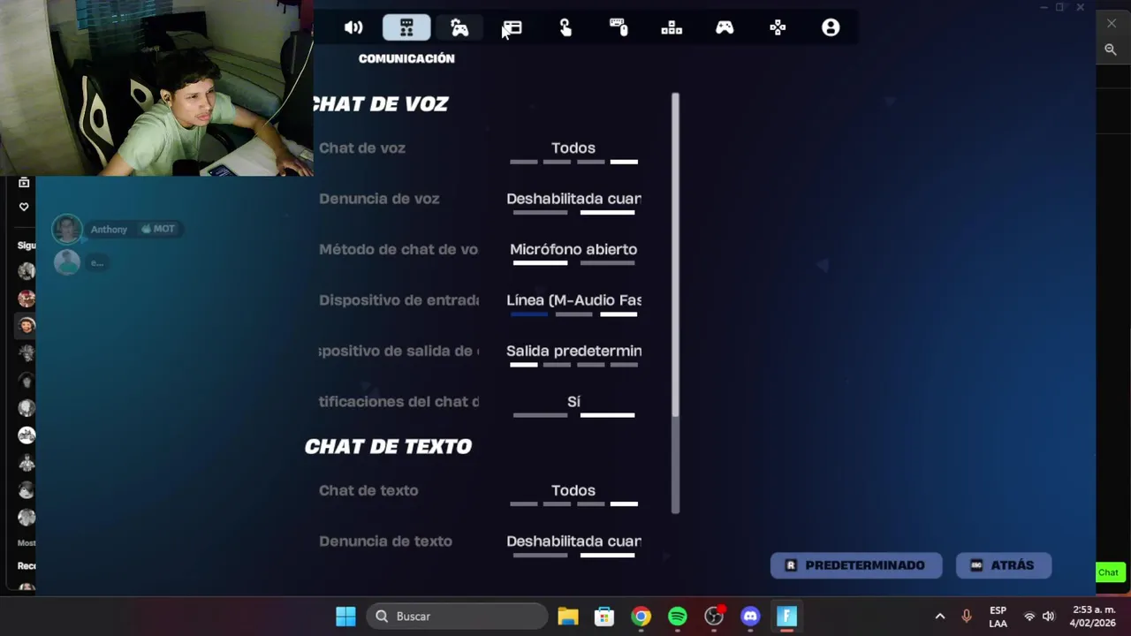Click the CHAT DE TEXTO section heading
Screen dimensions: 1131x636
tap(388, 447)
